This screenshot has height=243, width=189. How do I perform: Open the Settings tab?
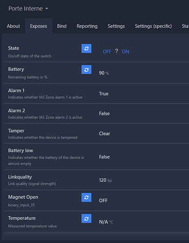(x=116, y=26)
